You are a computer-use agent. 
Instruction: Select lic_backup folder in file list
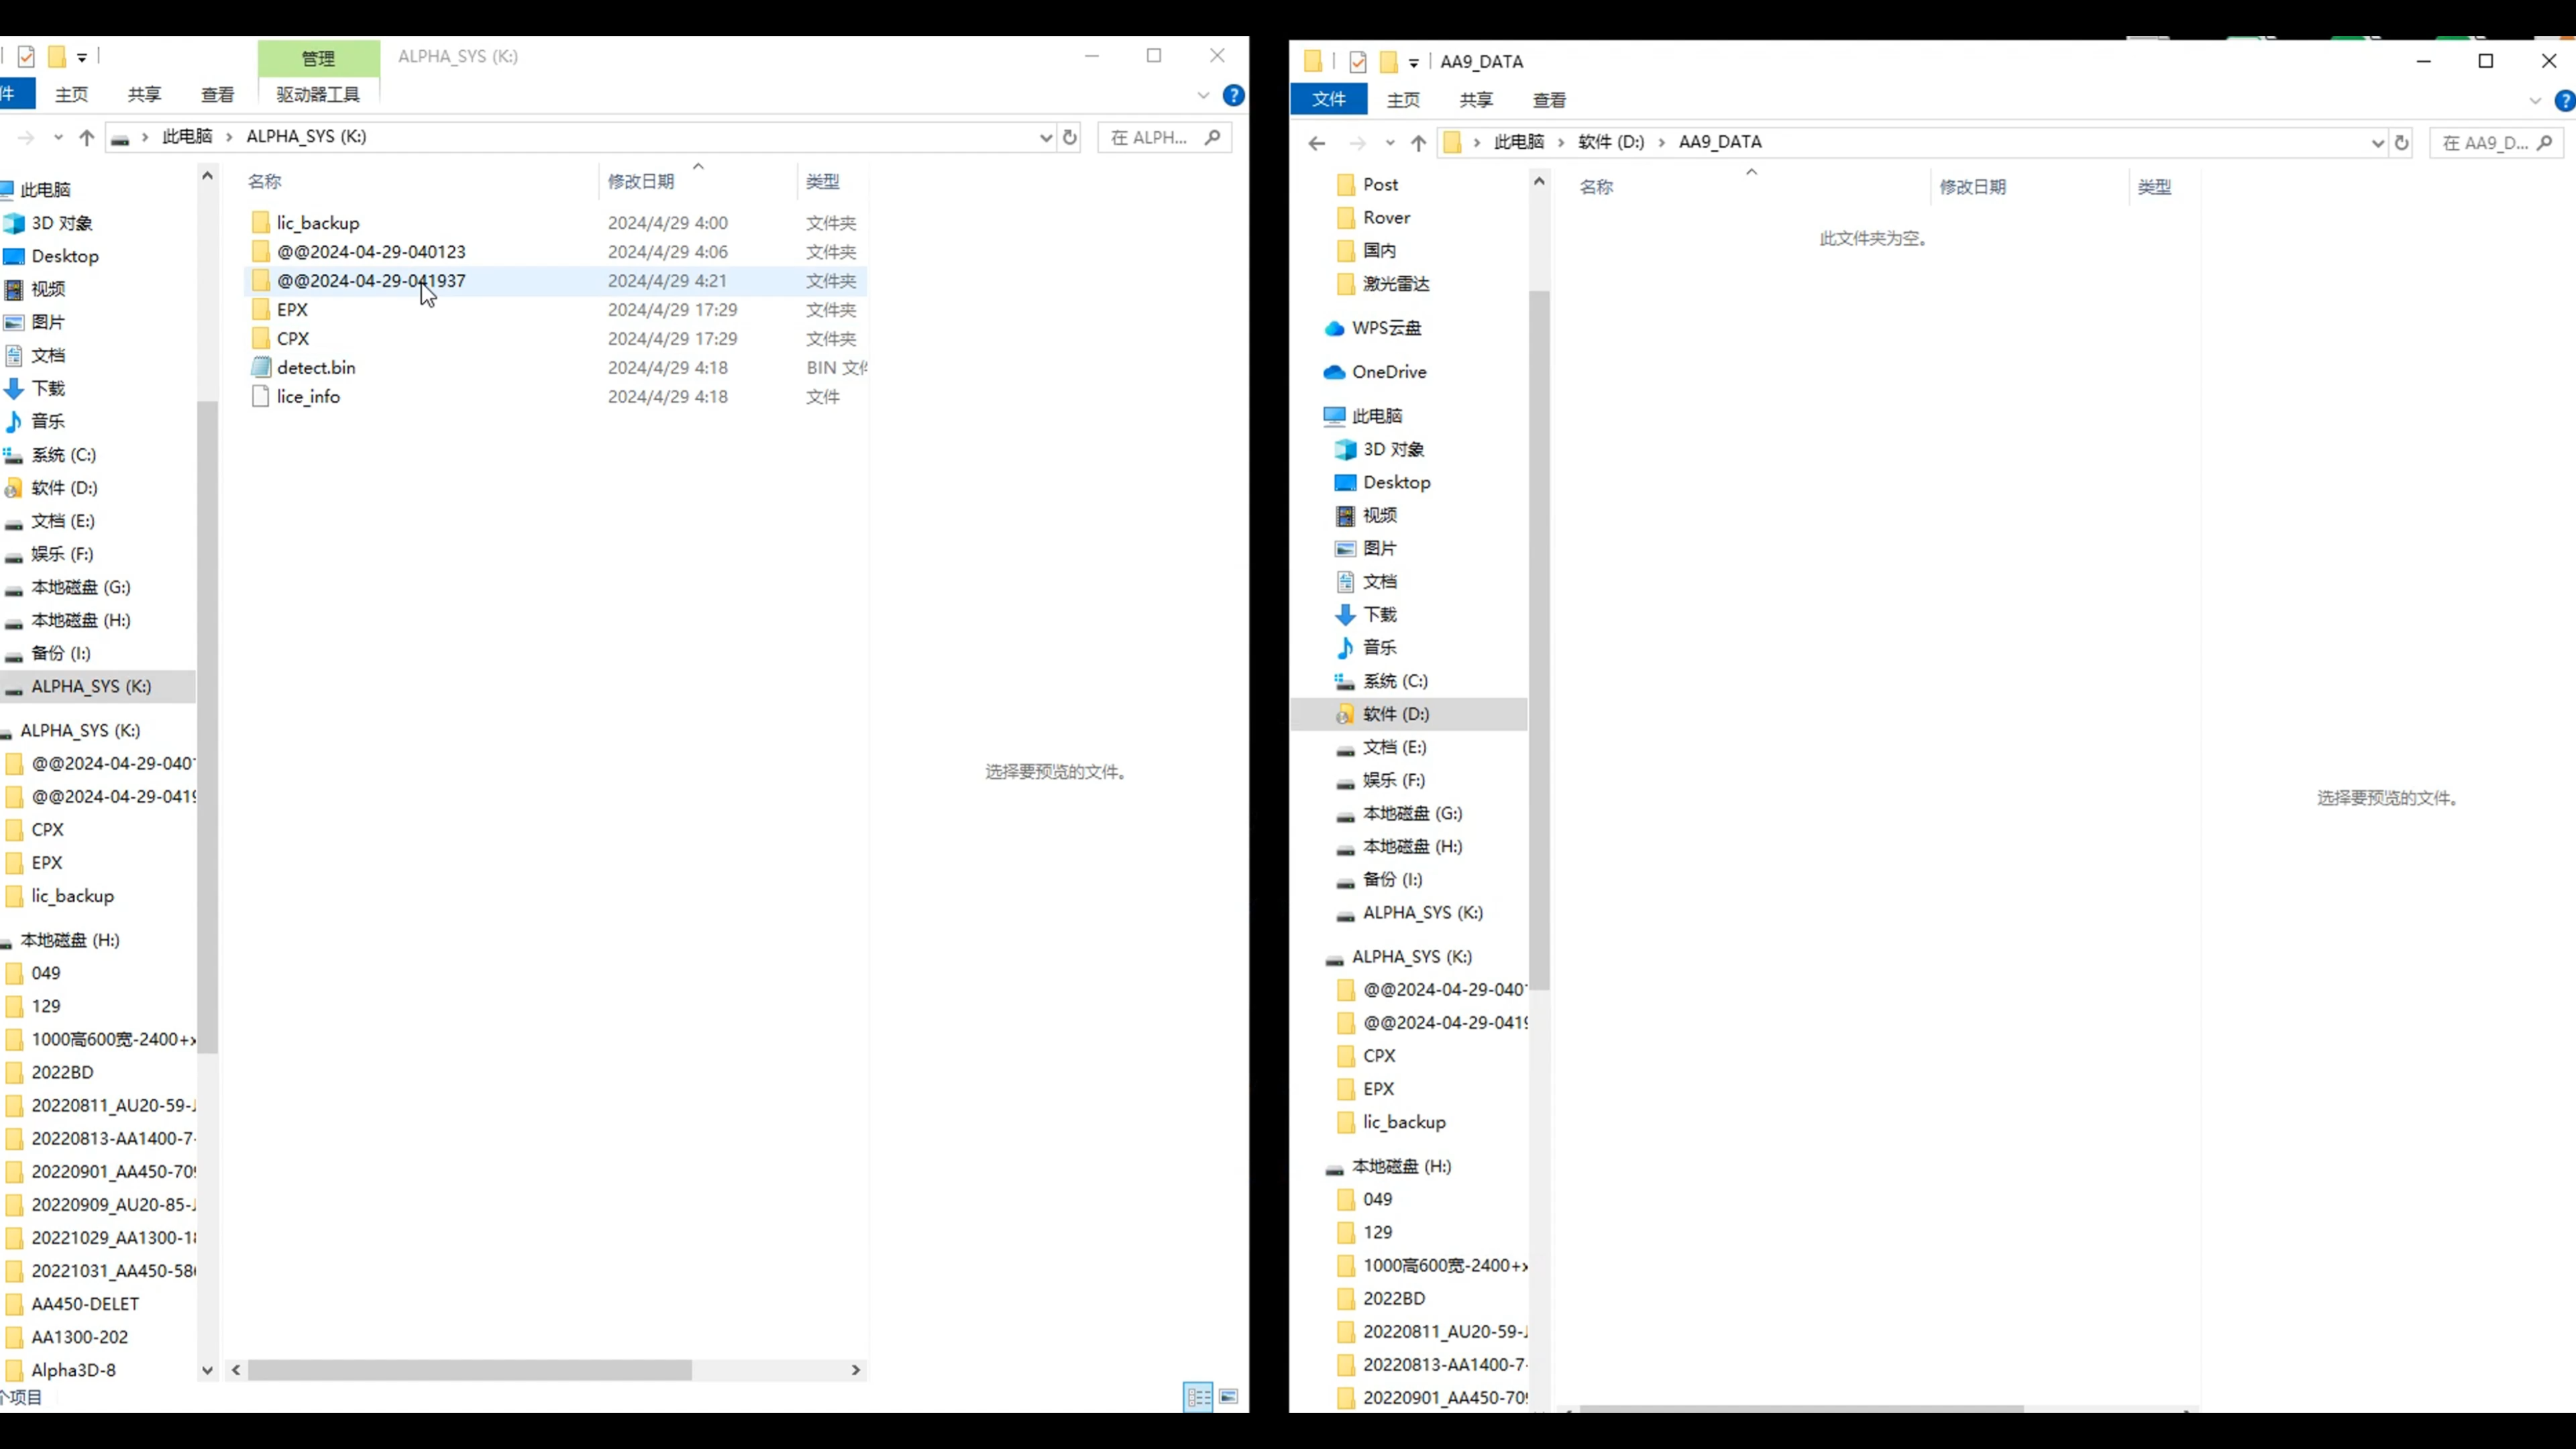coord(318,223)
